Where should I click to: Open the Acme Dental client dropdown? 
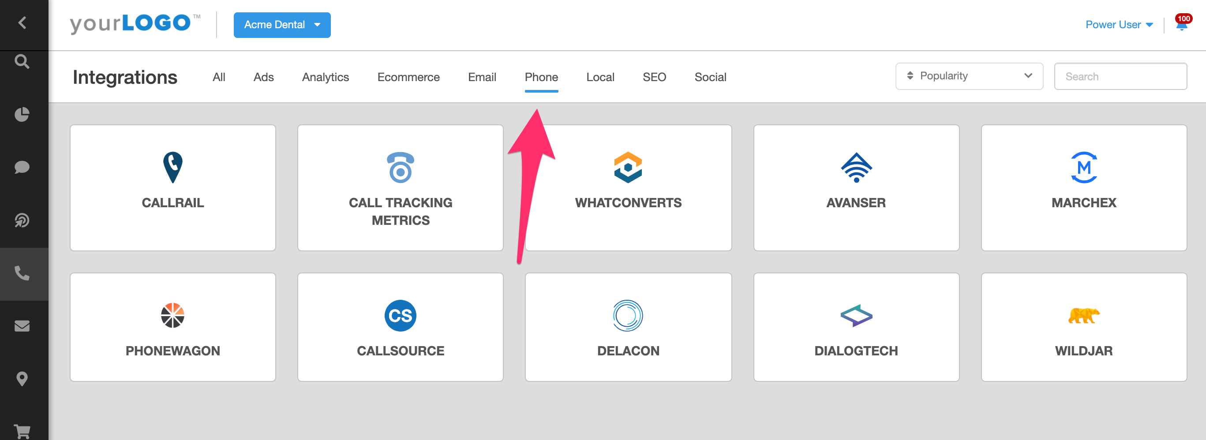coord(282,25)
